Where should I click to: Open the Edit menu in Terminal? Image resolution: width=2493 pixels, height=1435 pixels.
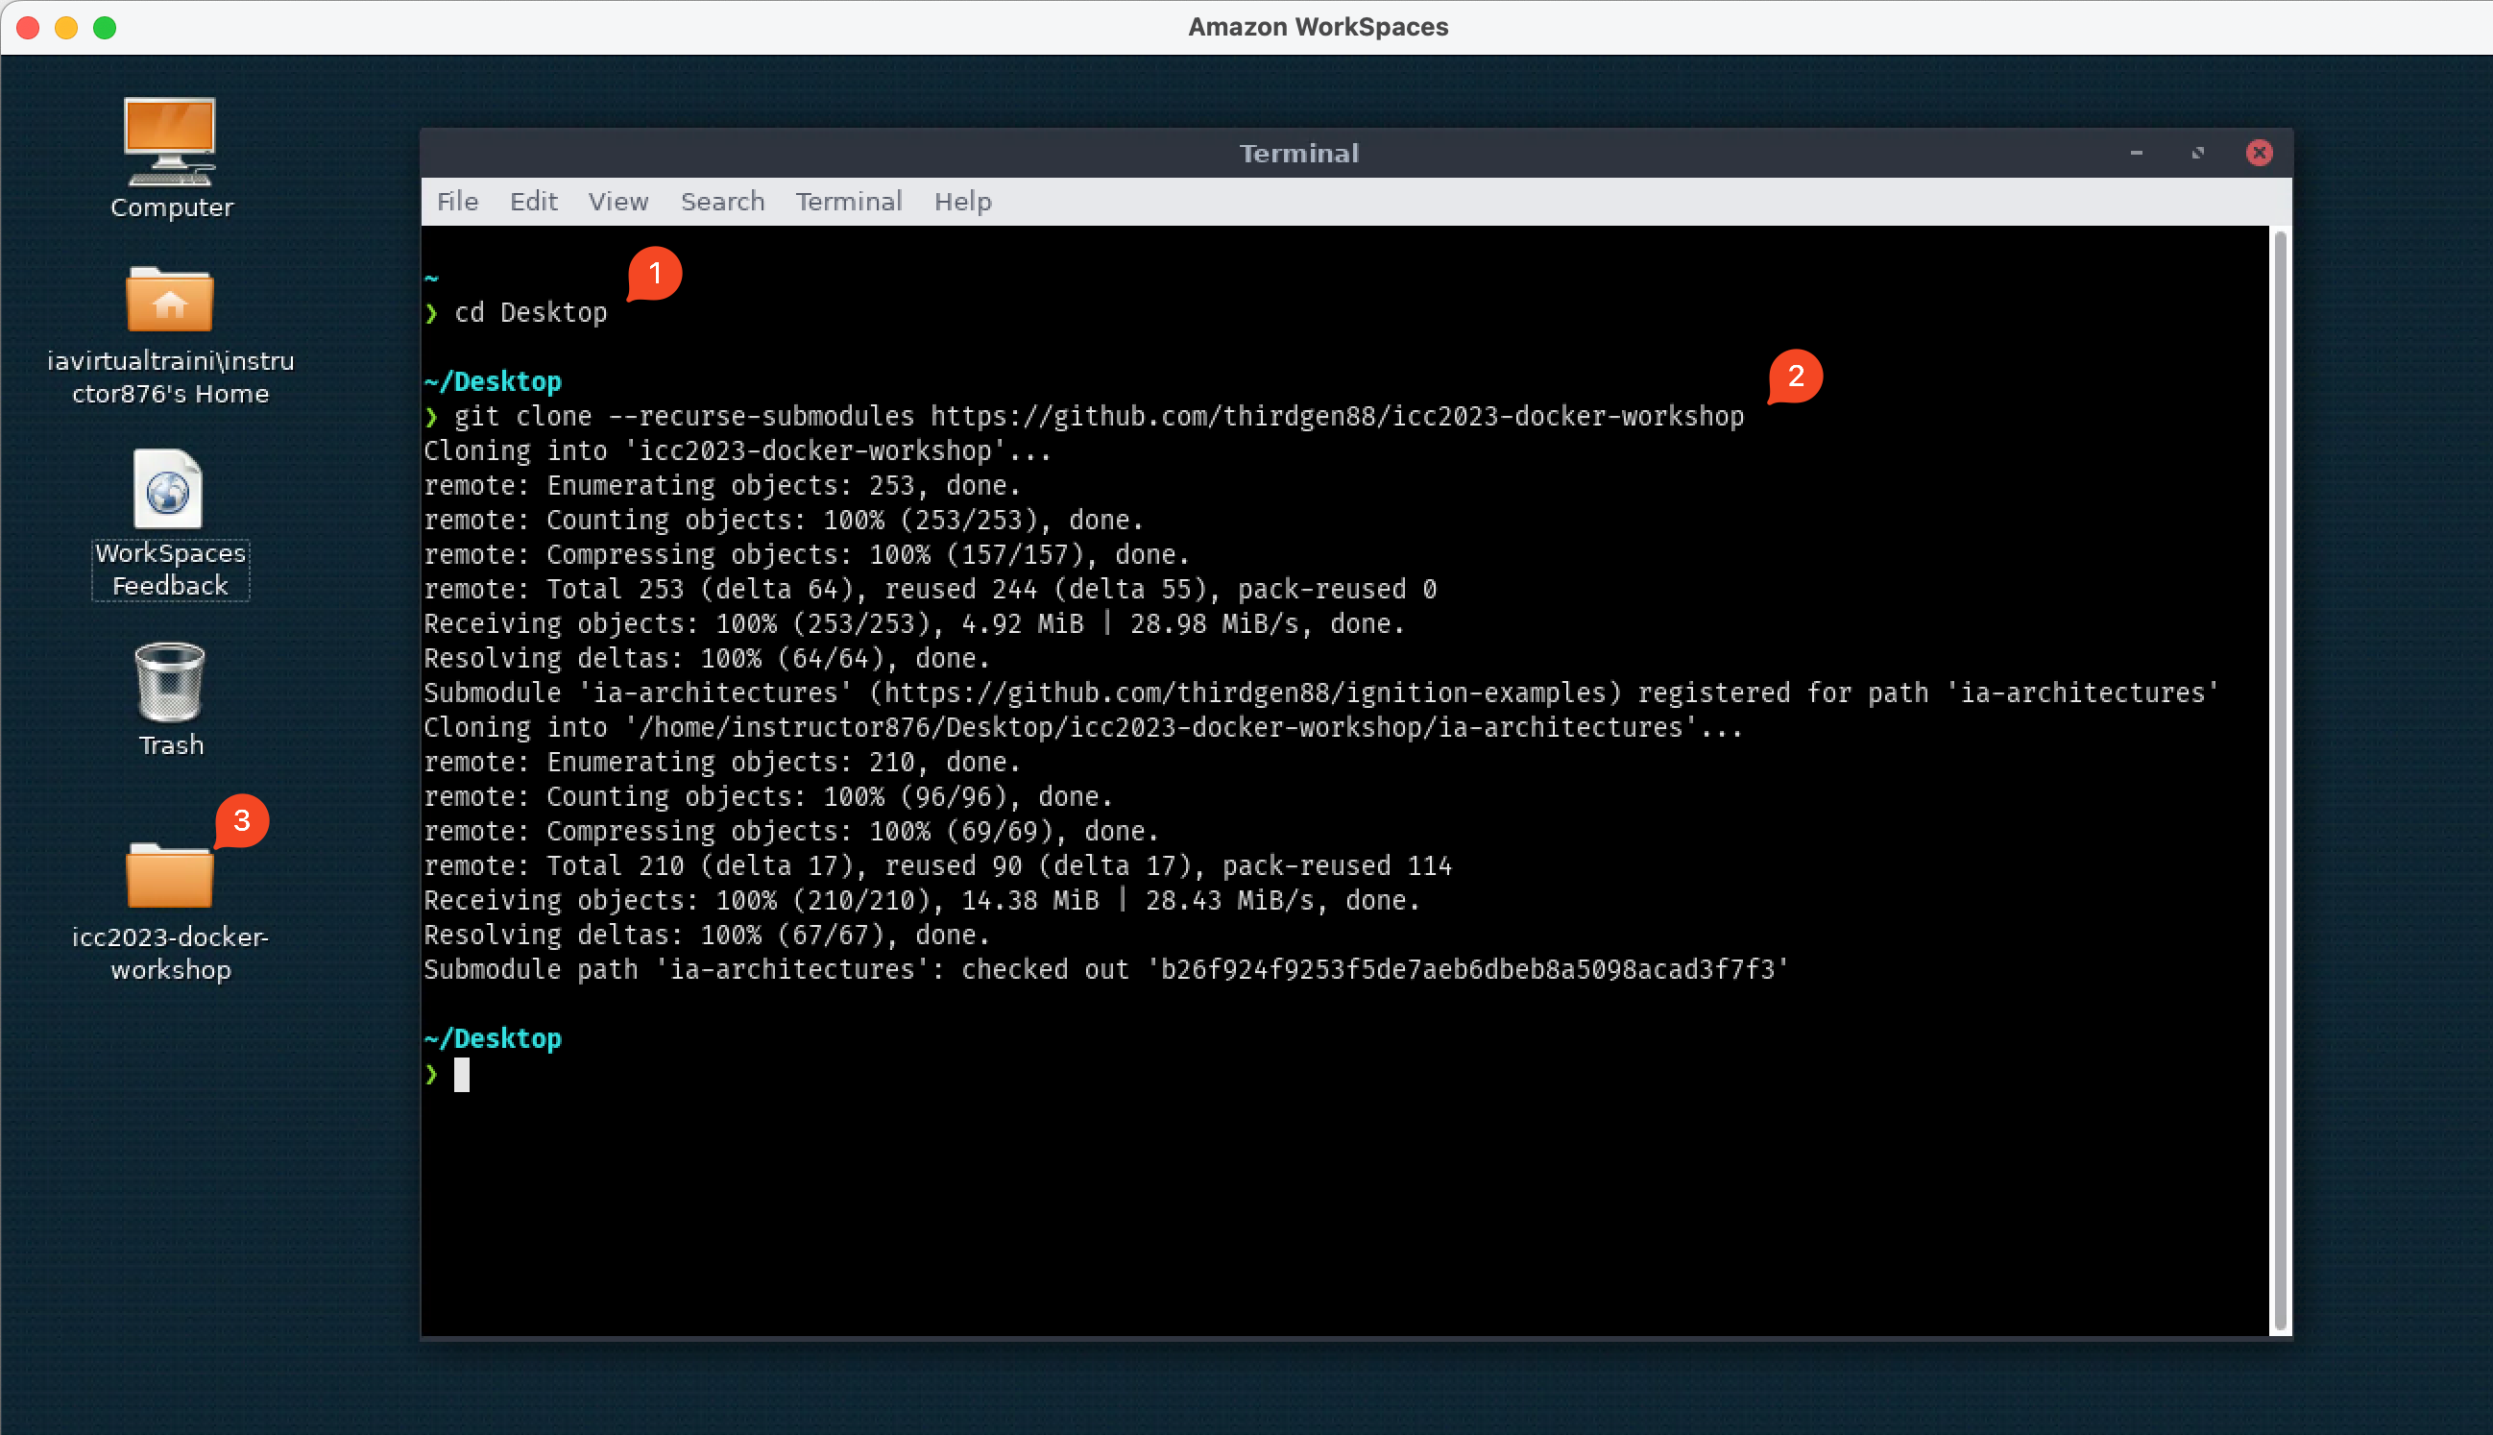tap(533, 201)
